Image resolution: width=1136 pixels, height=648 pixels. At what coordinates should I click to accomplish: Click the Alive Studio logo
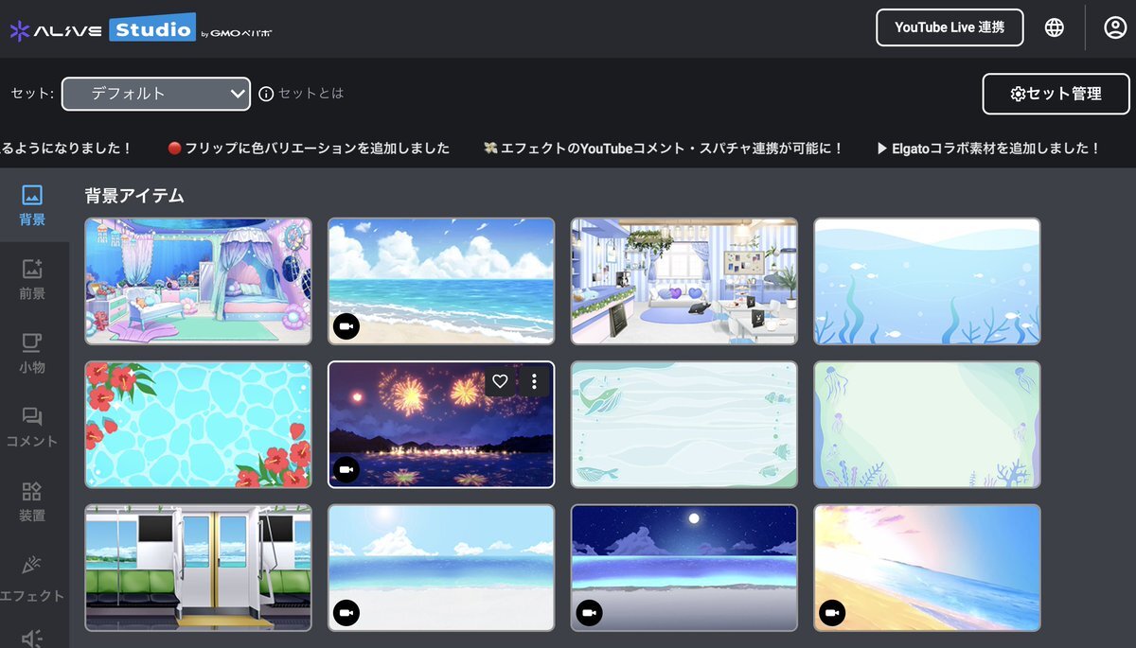coord(140,29)
